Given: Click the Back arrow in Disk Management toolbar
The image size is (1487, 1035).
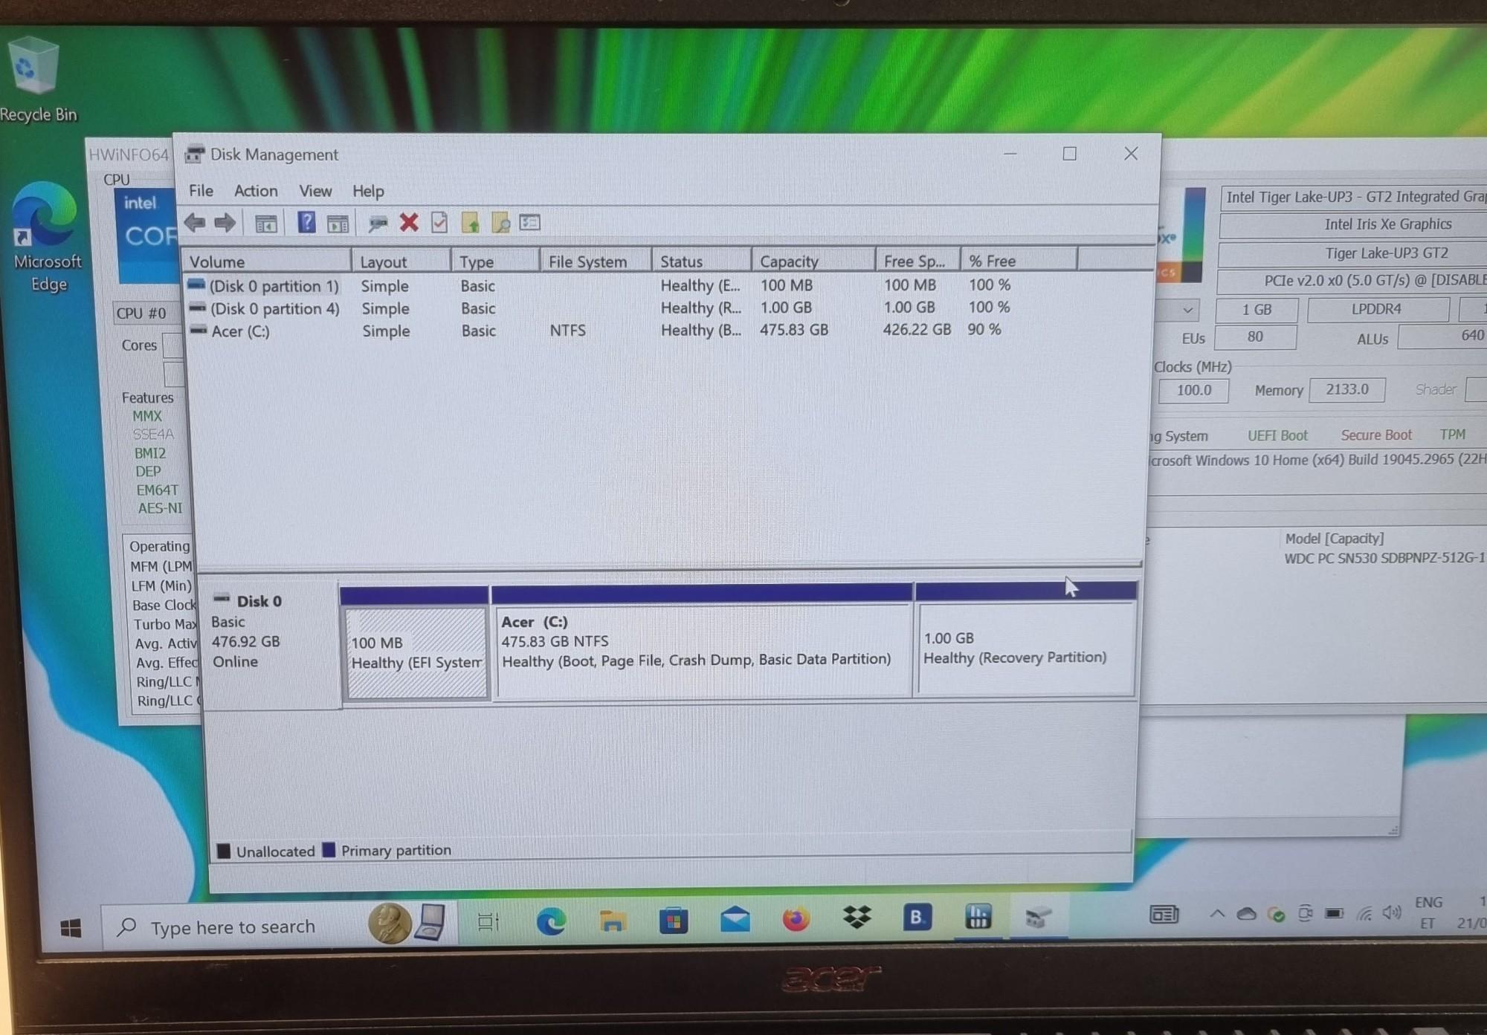Looking at the screenshot, I should click(x=195, y=222).
